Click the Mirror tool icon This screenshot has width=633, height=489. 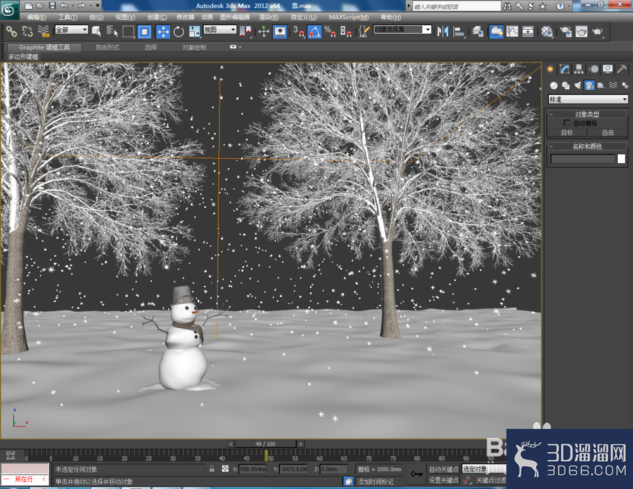coord(443,31)
